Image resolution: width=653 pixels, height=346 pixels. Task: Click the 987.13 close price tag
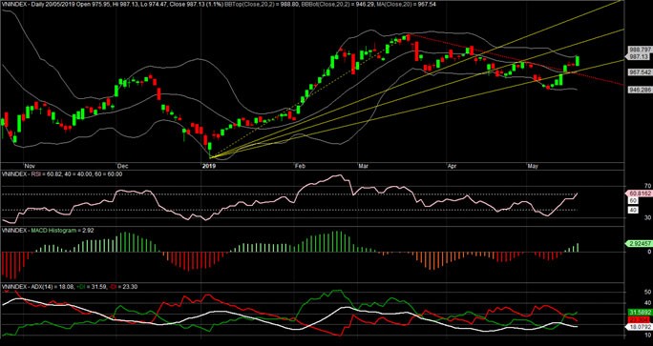click(638, 56)
